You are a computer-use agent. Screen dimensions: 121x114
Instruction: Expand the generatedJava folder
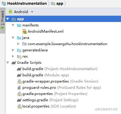(x=13, y=50)
